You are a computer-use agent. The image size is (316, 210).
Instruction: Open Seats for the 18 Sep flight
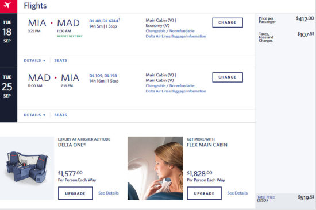(60, 60)
